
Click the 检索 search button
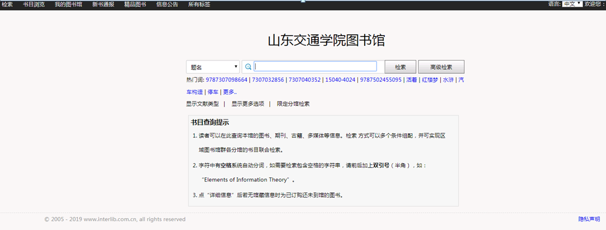pyautogui.click(x=400, y=67)
